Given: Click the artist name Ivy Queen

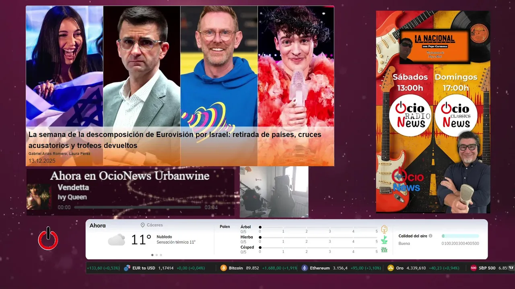Looking at the screenshot, I should 72,197.
